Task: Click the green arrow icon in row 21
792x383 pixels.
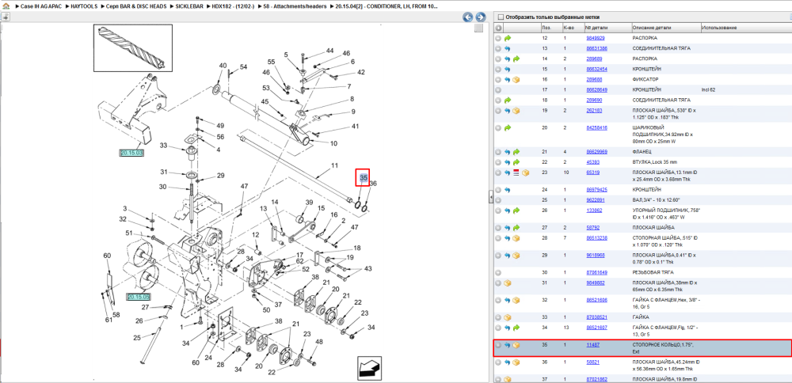Action: [x=516, y=152]
